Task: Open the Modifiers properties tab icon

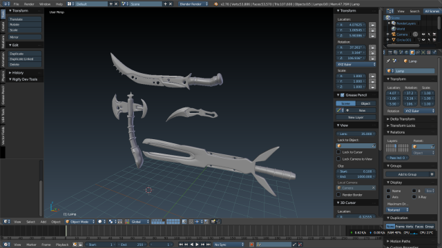Action: pos(423,52)
